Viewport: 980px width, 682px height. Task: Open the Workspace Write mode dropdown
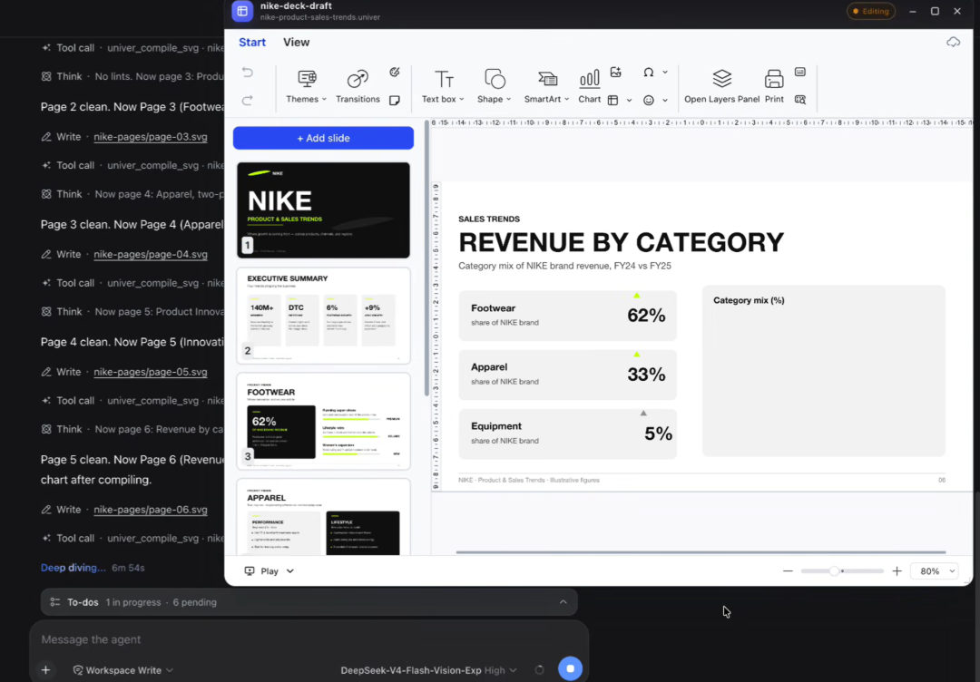point(122,670)
